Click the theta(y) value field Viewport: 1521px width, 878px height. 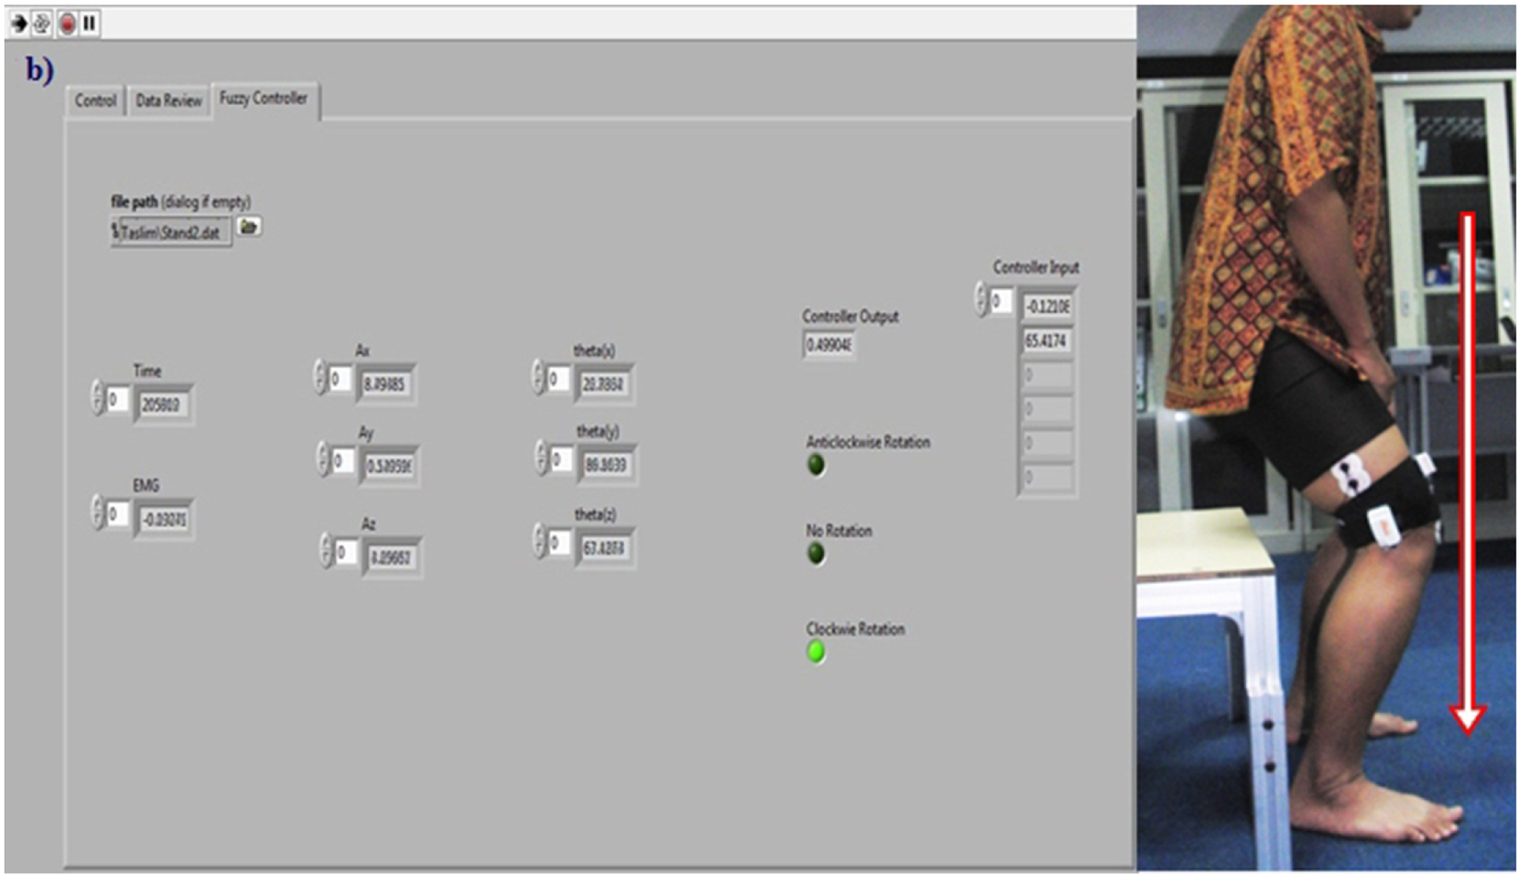click(x=606, y=465)
